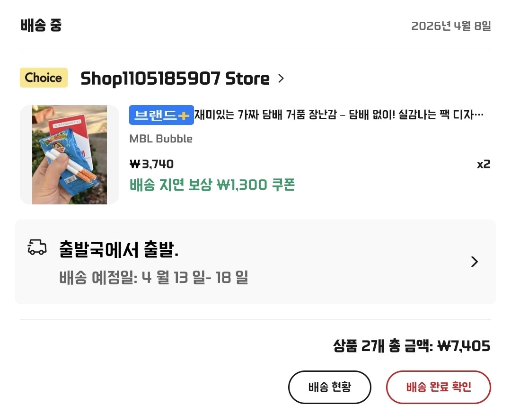Tap the 배송 지연 보상 ₩1,300 쿠폰 link
This screenshot has width=511, height=414.
click(x=212, y=185)
